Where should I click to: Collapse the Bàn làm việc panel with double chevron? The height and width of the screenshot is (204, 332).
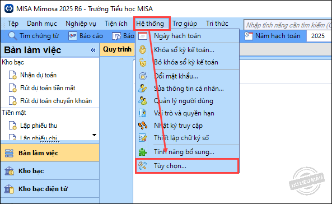93,50
